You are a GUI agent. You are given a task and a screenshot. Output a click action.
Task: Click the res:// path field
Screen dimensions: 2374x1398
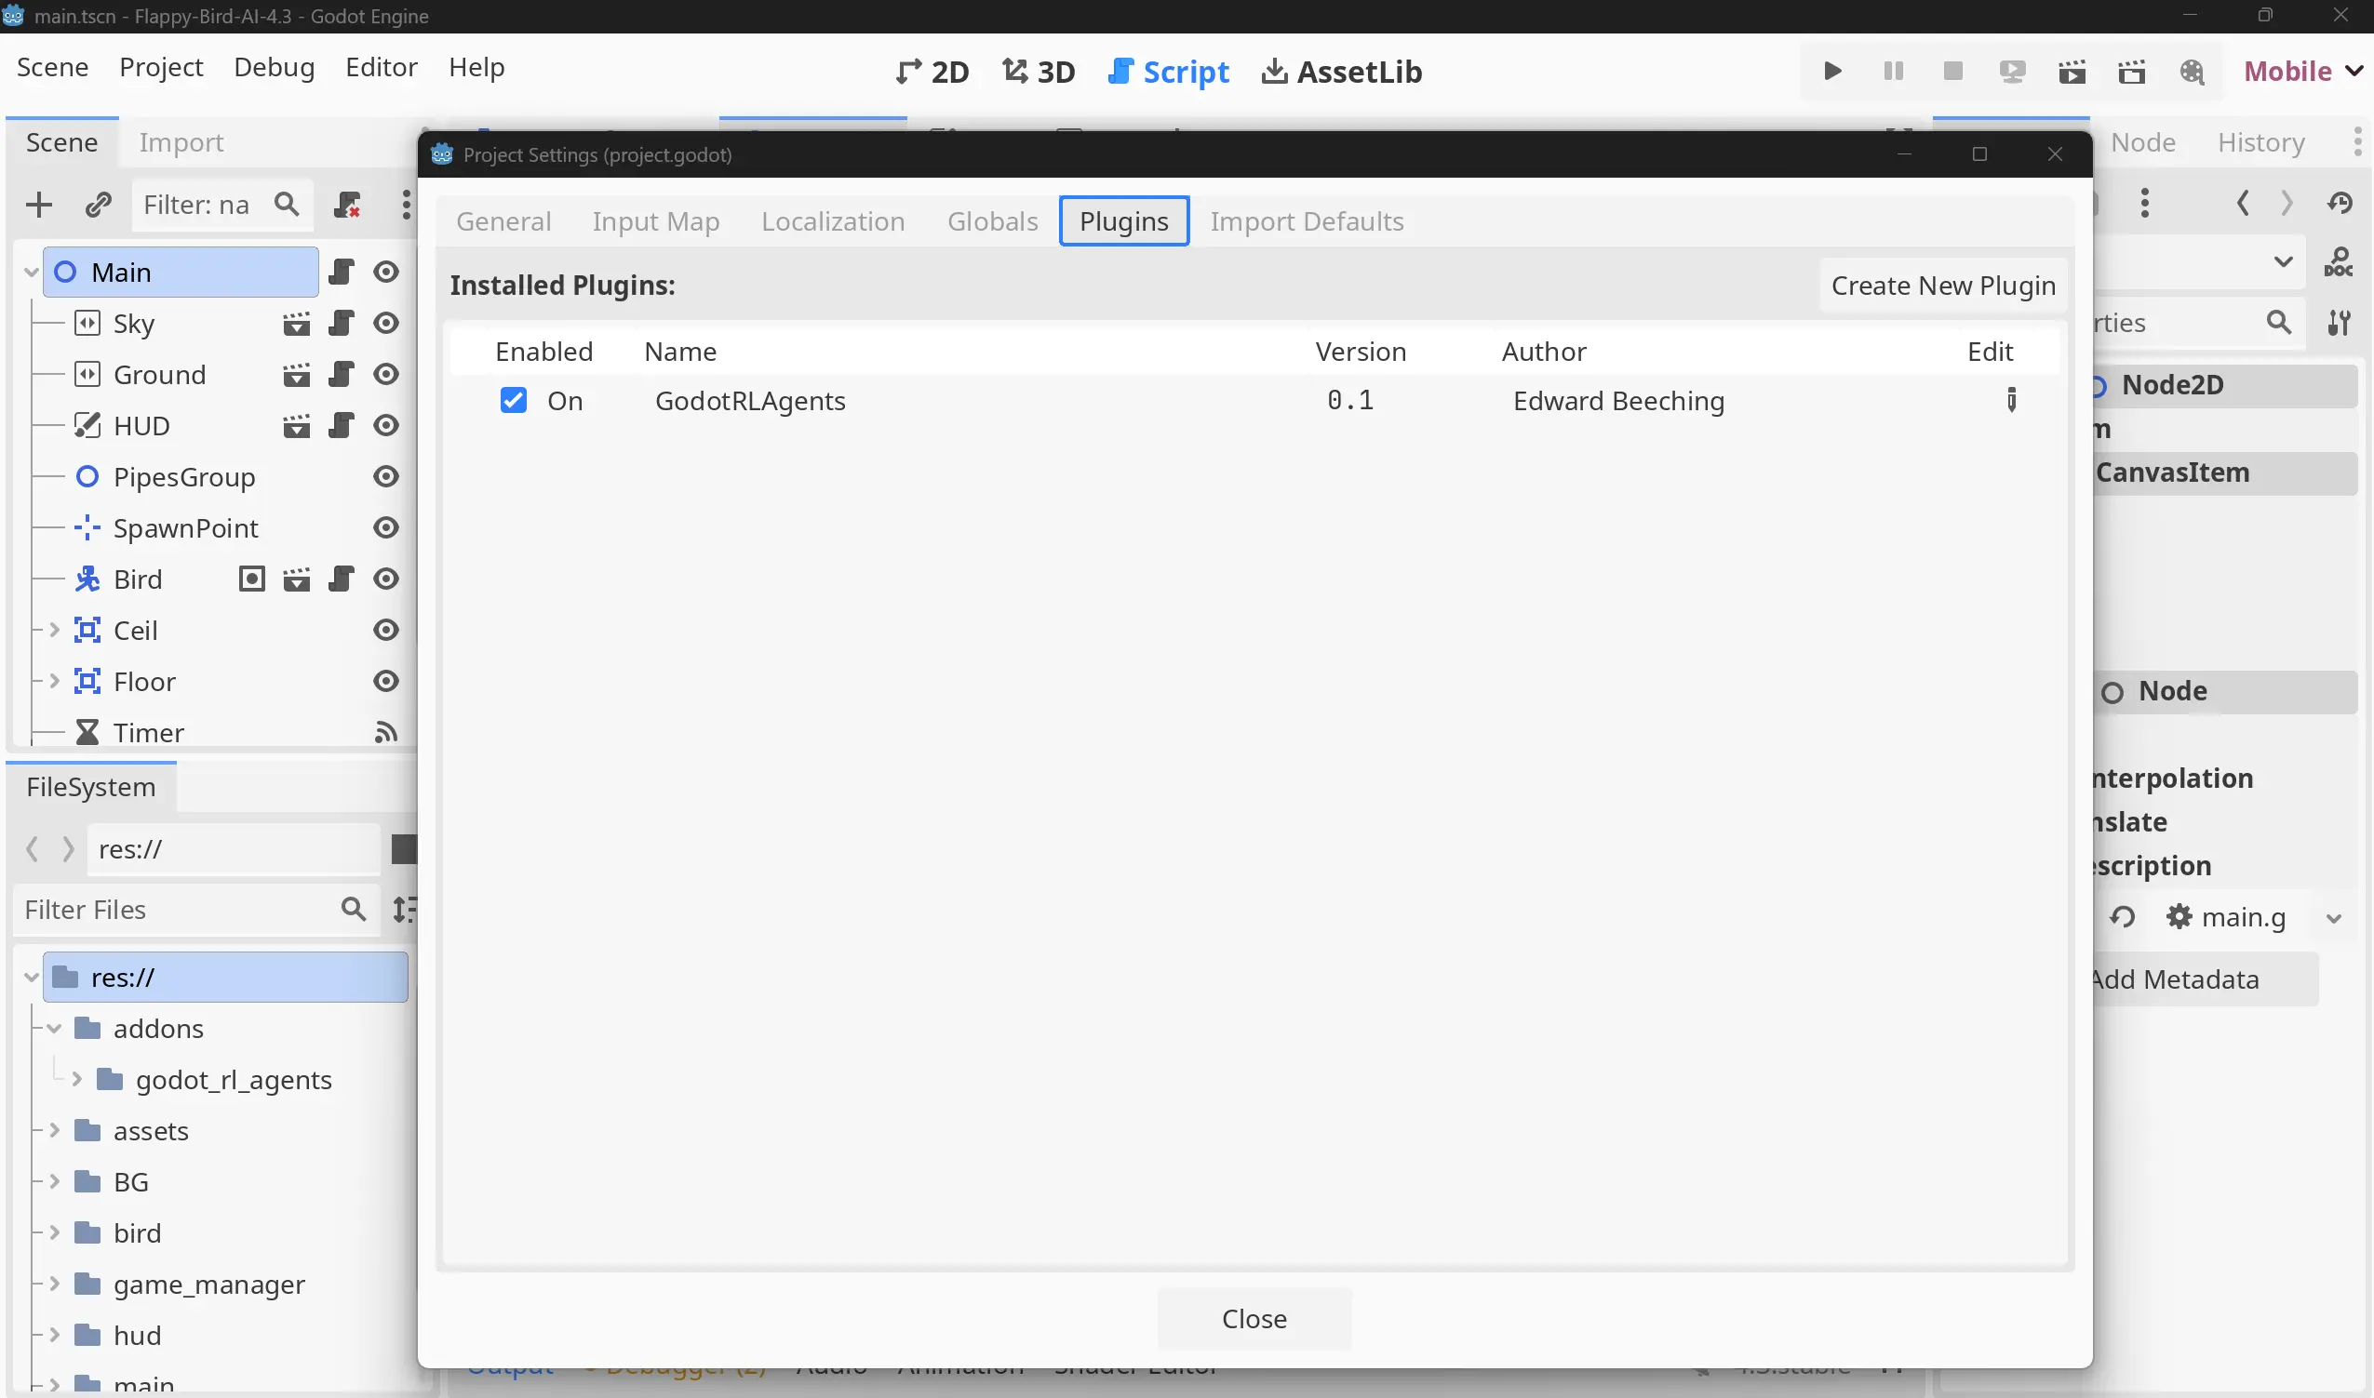(x=234, y=850)
